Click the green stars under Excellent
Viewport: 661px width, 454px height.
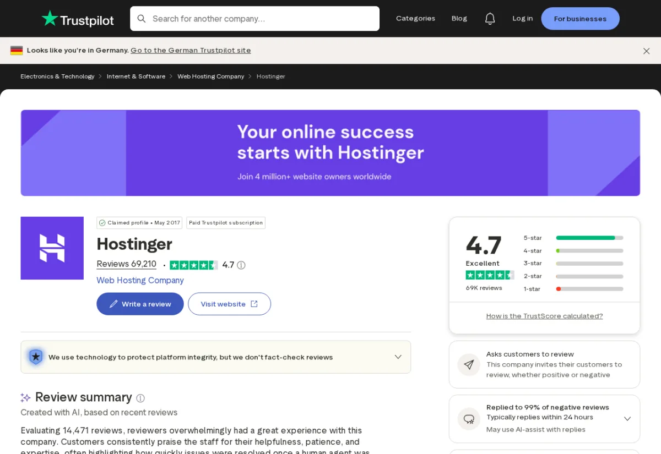pyautogui.click(x=490, y=275)
